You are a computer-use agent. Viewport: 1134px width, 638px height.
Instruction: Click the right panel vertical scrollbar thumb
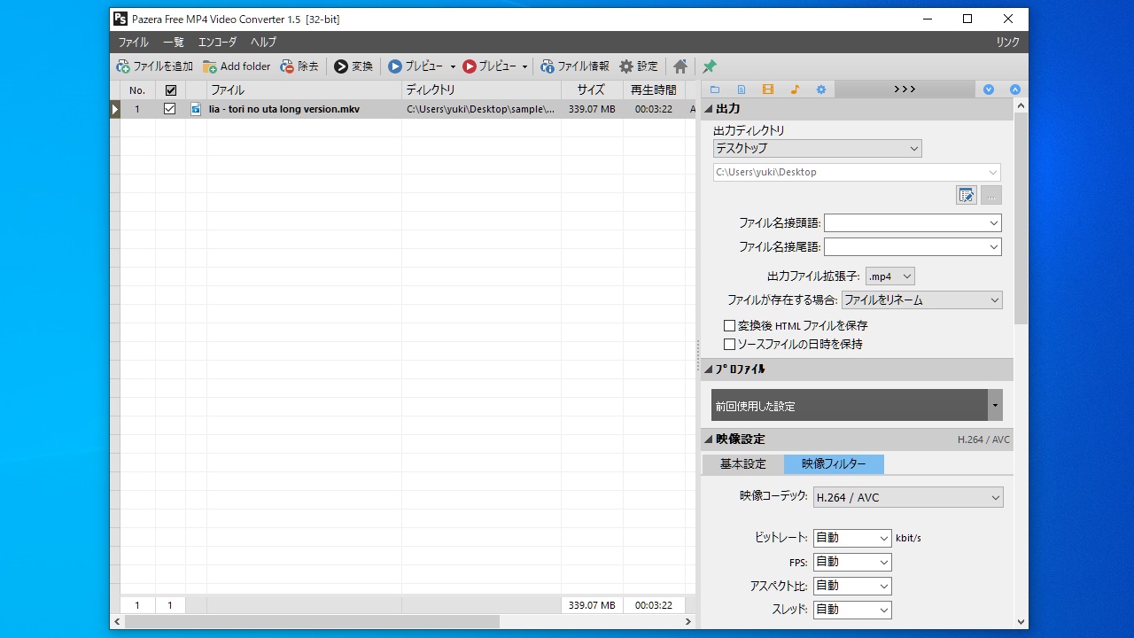[x=1021, y=218]
